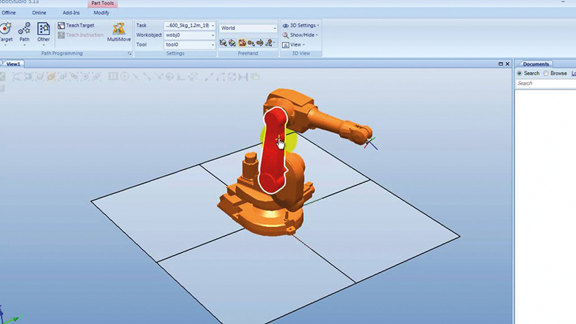This screenshot has width=576, height=324.
Task: Open the Documents panel tab
Action: click(536, 64)
